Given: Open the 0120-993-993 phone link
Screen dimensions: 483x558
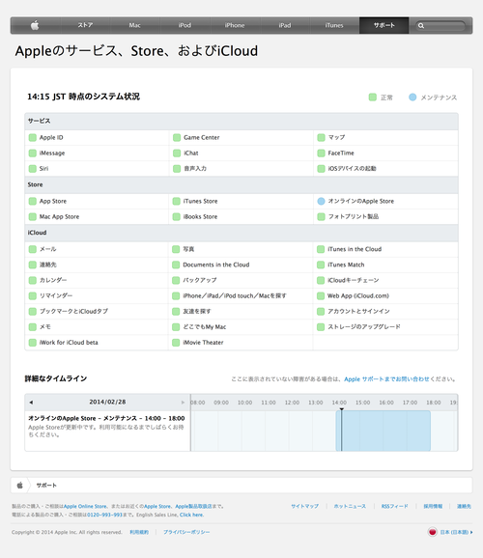Looking at the screenshot, I should coord(104,515).
